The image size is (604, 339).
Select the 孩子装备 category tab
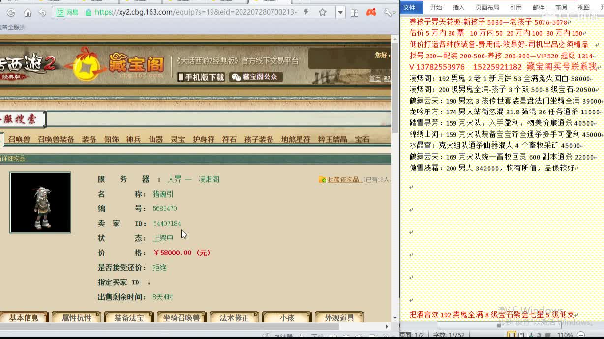pos(259,140)
